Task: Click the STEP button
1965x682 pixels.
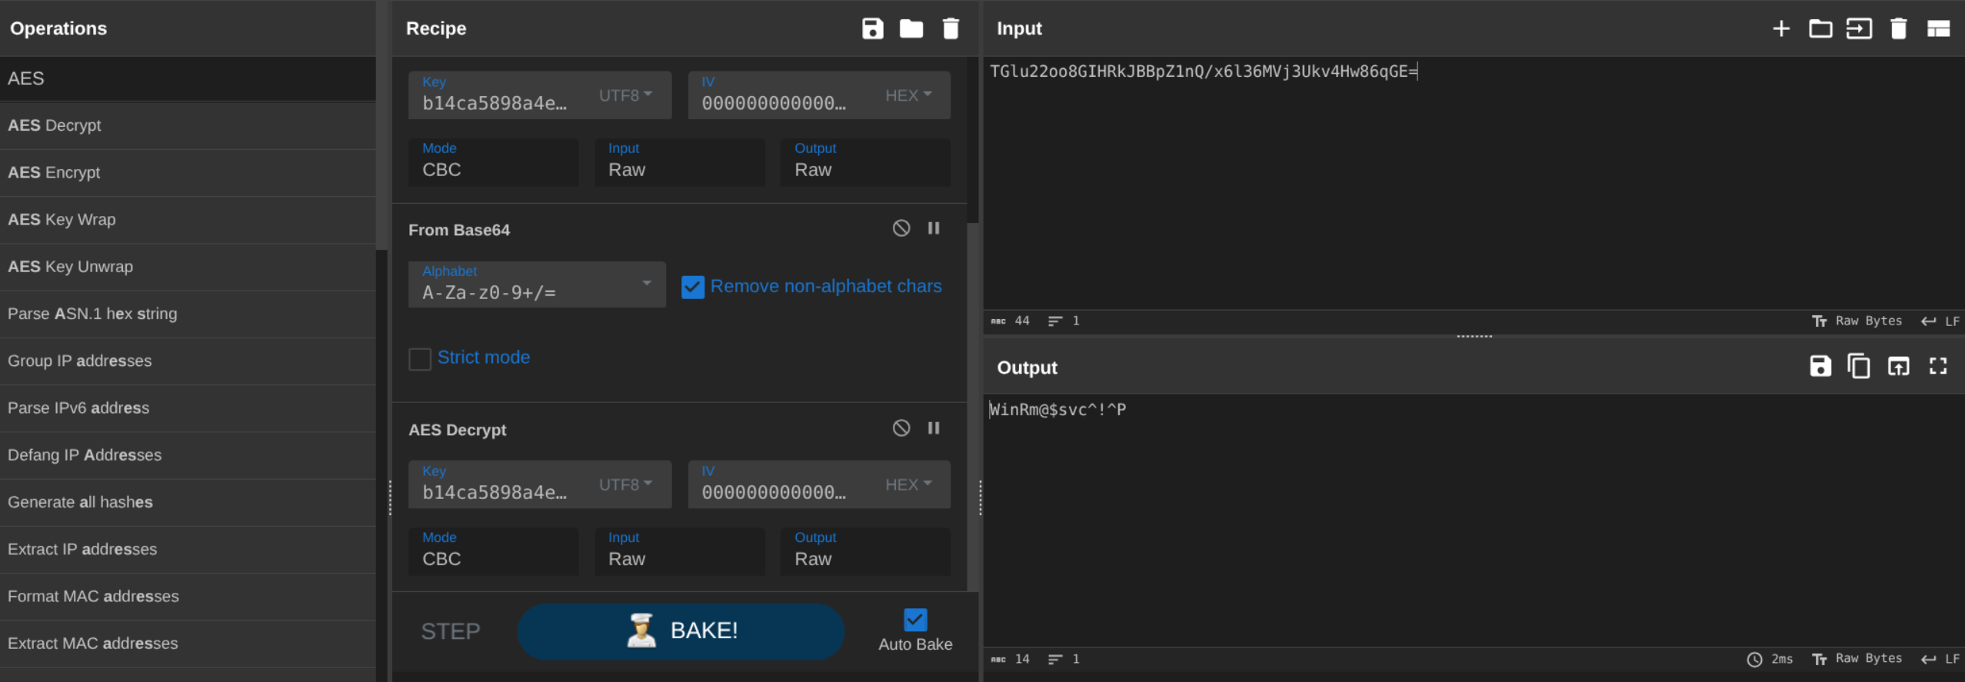Action: (x=451, y=631)
